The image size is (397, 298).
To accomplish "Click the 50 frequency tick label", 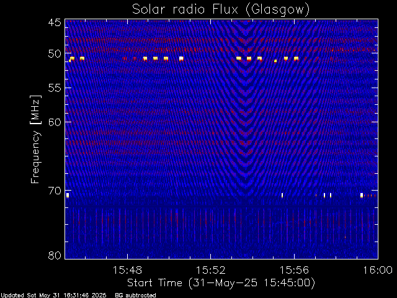I will [x=55, y=54].
